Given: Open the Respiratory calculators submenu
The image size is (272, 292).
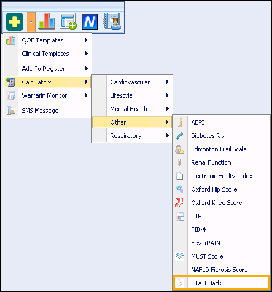Looking at the screenshot, I should click(x=132, y=136).
